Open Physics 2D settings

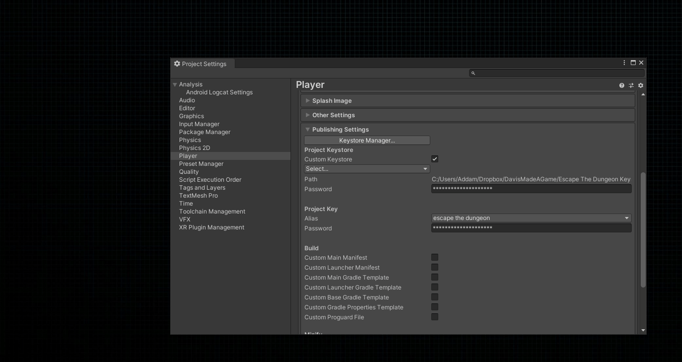click(195, 148)
